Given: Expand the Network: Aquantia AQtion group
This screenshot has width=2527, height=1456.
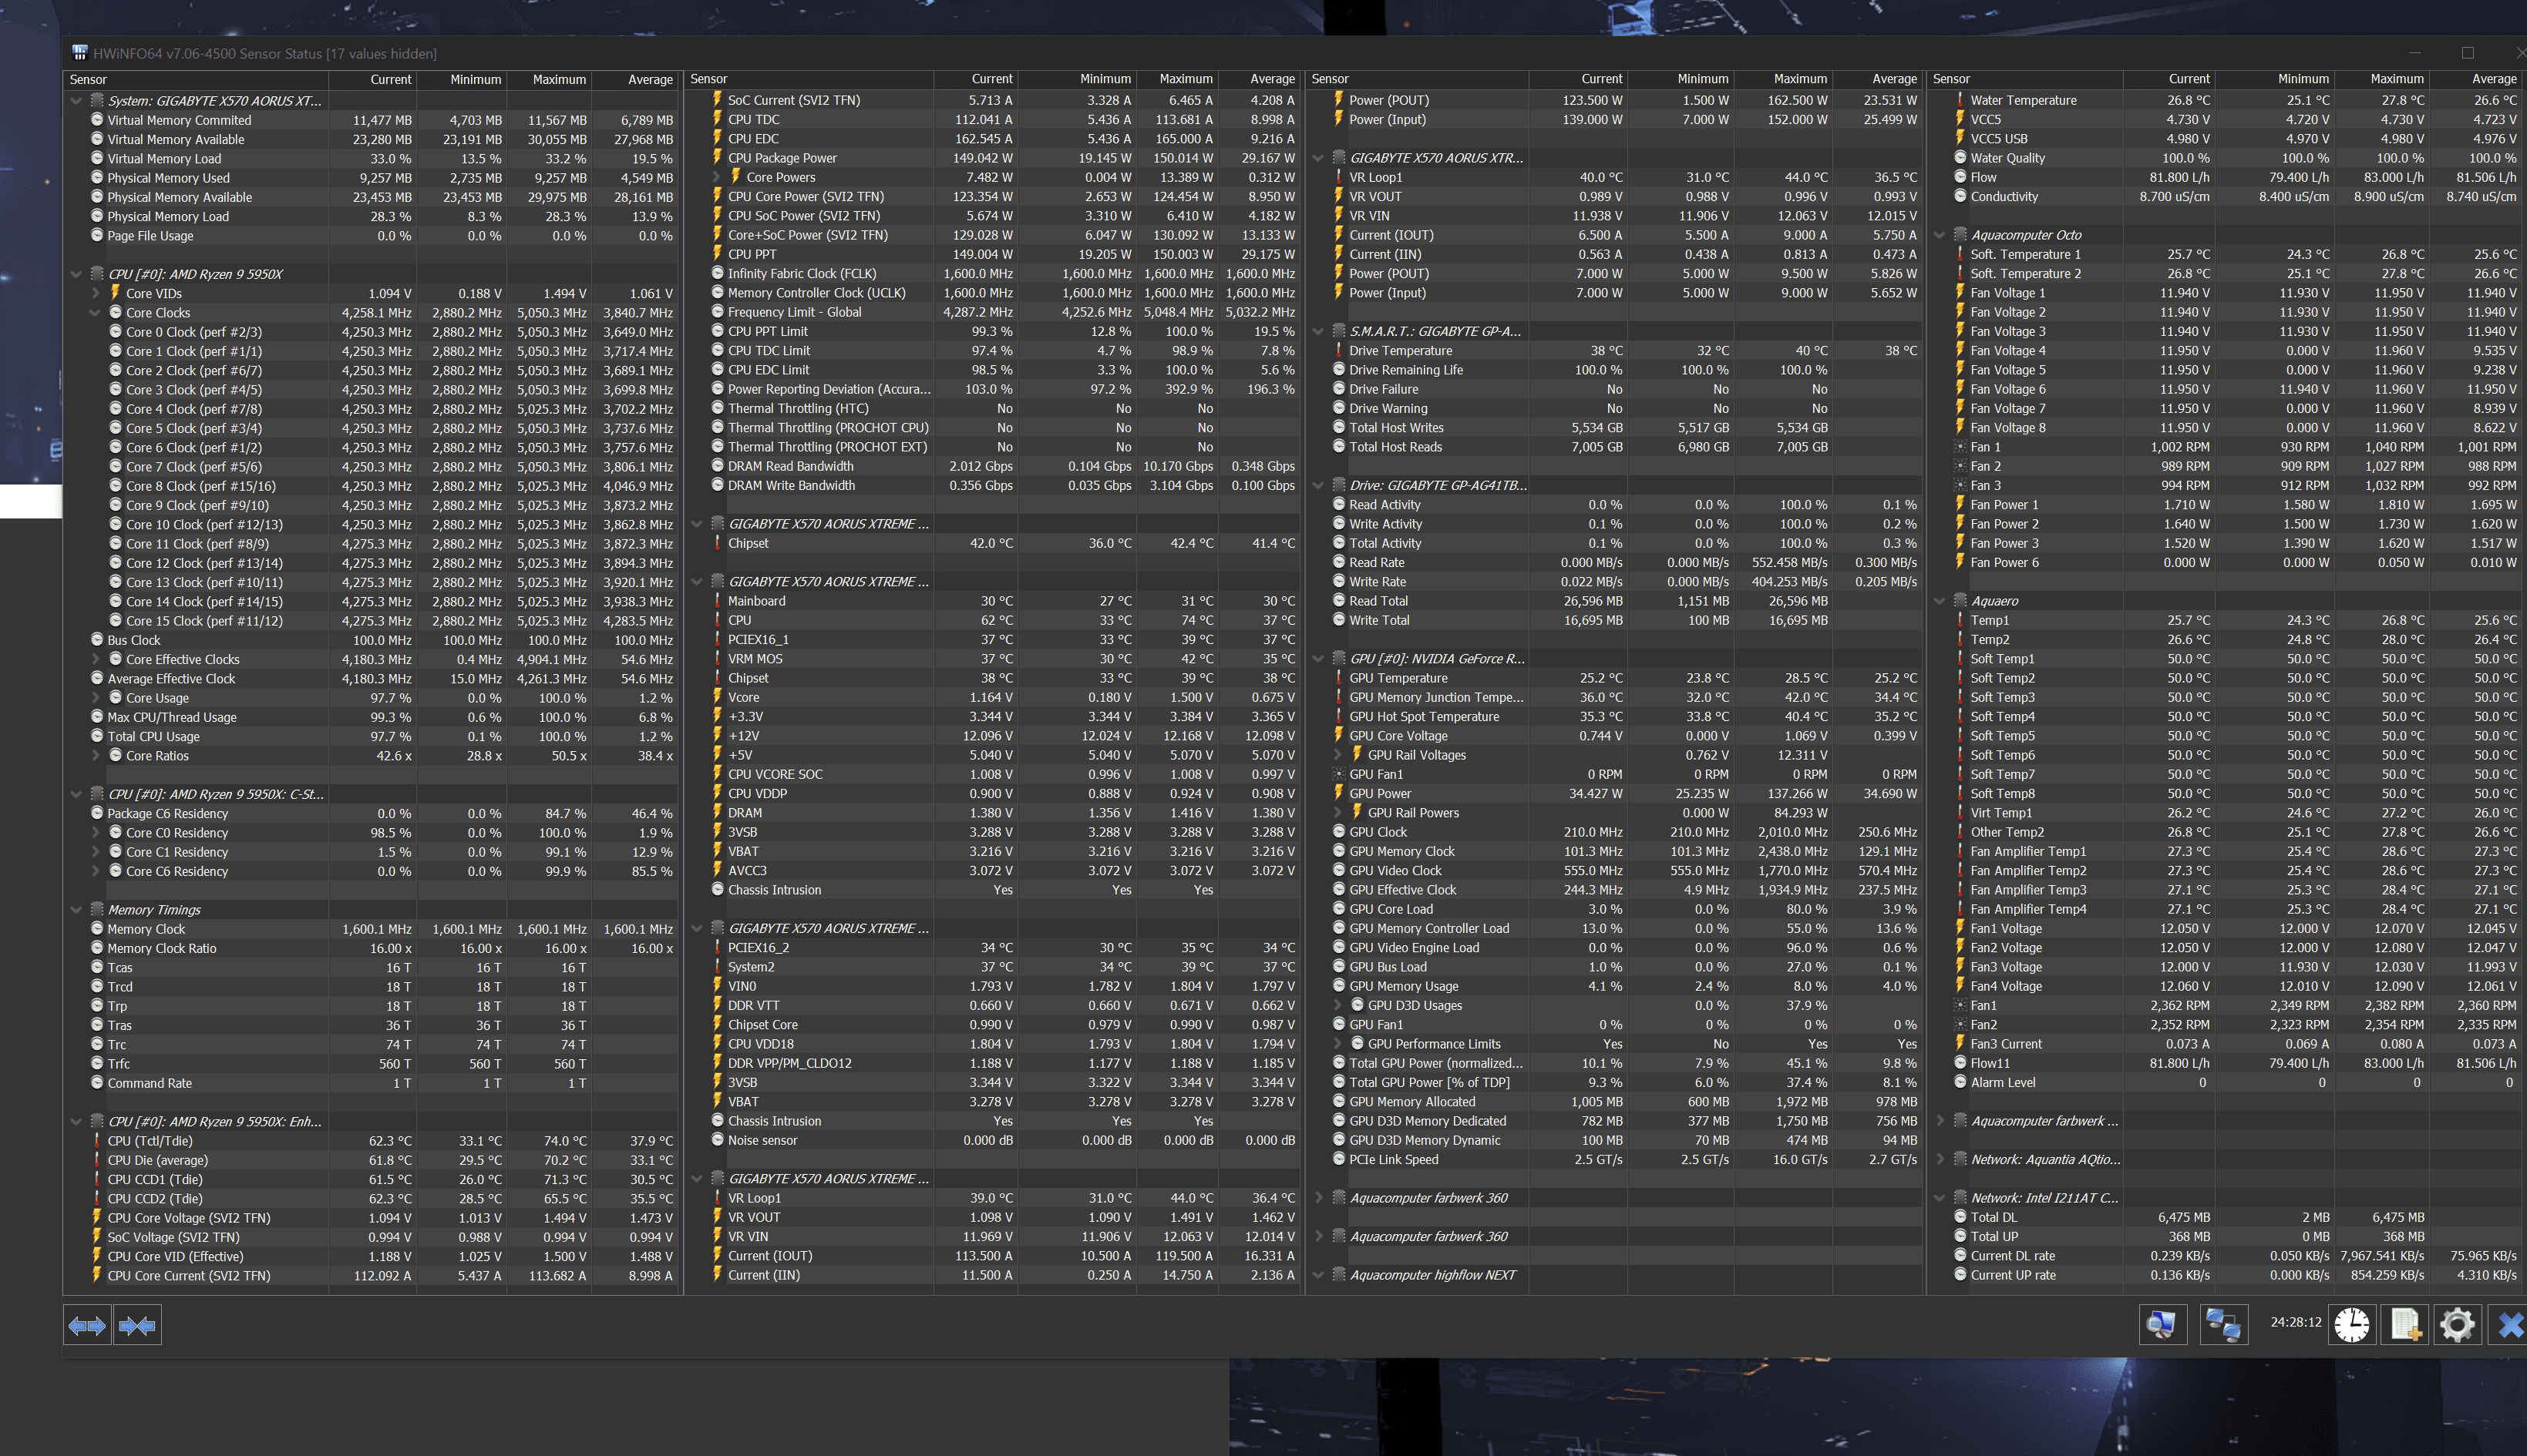Looking at the screenshot, I should (x=1940, y=1159).
